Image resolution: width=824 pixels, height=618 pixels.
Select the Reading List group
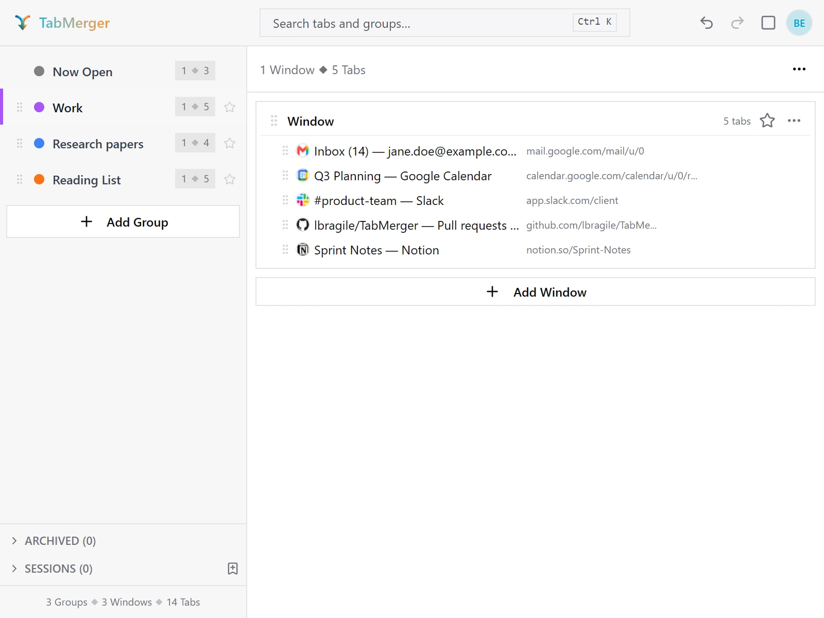point(124,179)
